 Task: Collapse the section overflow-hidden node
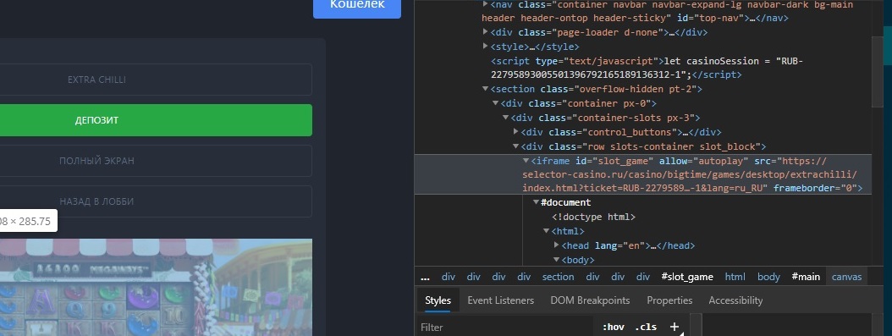[485, 89]
